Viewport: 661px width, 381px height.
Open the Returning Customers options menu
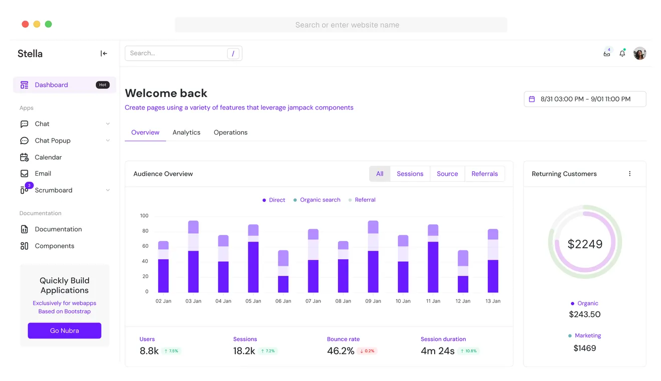pyautogui.click(x=630, y=173)
